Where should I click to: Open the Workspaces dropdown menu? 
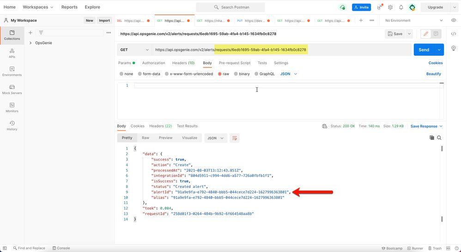coord(38,7)
